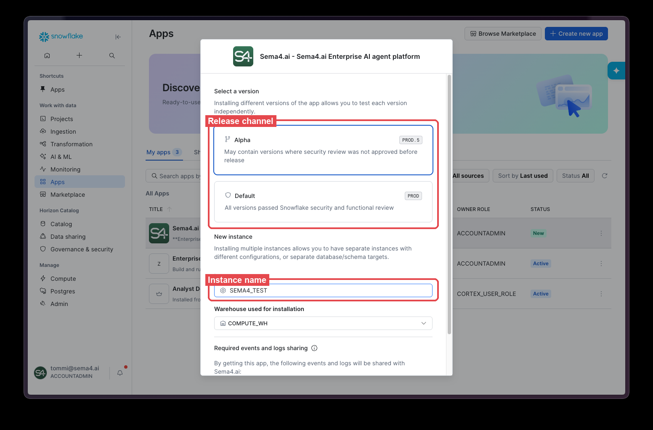Open the Sort by Last used dropdown

[523, 176]
